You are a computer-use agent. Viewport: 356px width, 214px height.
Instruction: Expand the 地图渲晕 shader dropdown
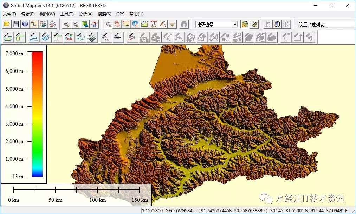pyautogui.click(x=235, y=25)
